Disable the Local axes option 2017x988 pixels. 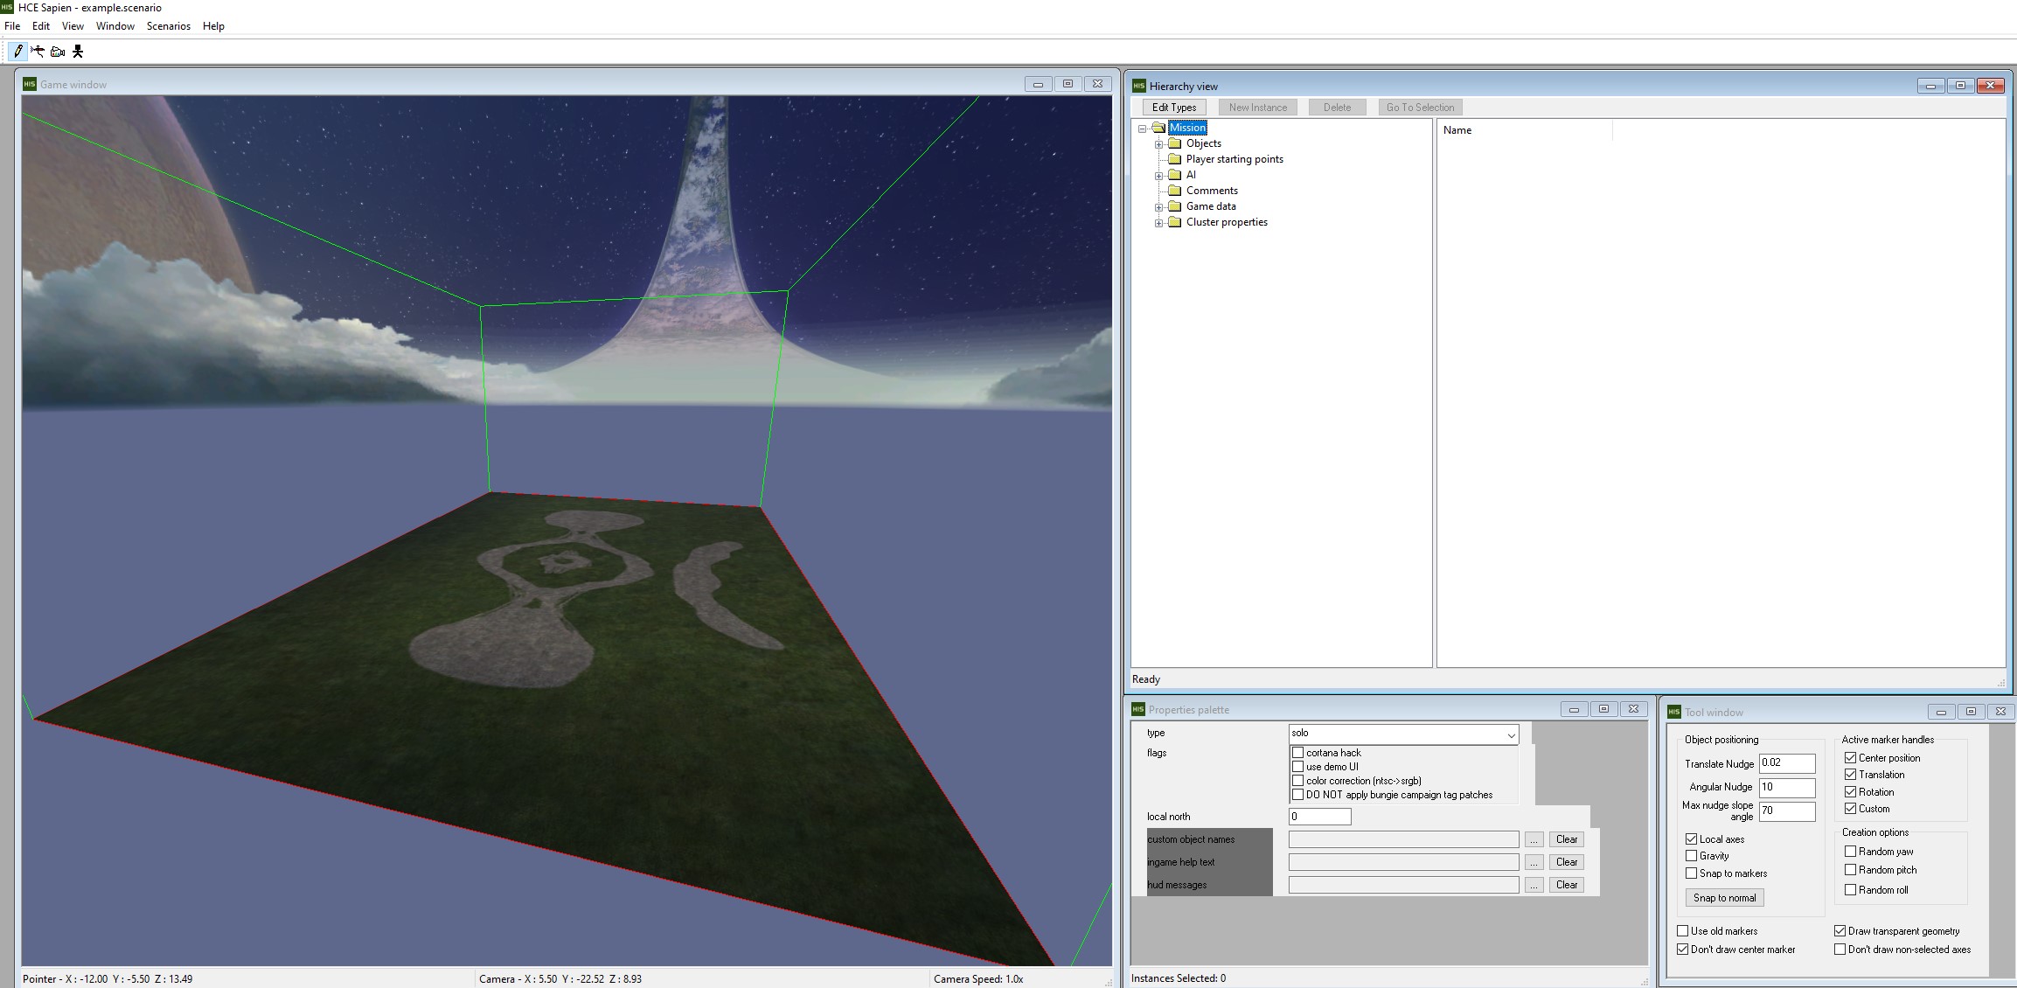pos(1691,839)
